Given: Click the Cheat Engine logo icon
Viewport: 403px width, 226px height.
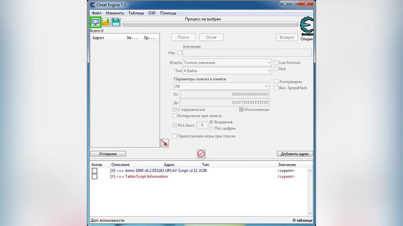Looking at the screenshot, I should pyautogui.click(x=306, y=26).
